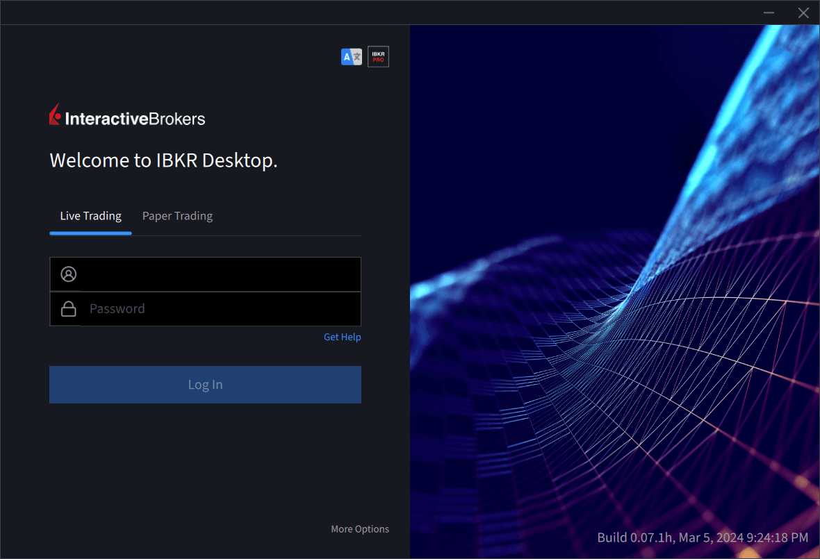Minimize the IBKR Desktop window

(x=769, y=12)
